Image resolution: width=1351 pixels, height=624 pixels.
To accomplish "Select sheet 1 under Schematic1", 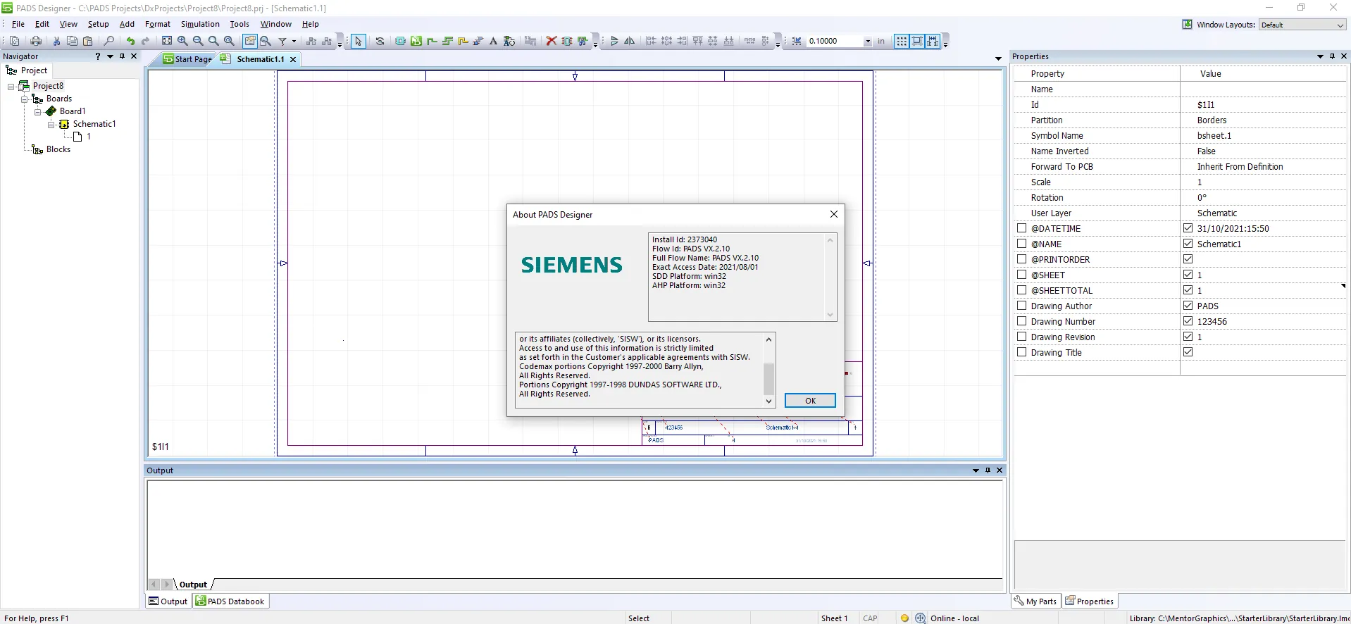I will pyautogui.click(x=89, y=137).
